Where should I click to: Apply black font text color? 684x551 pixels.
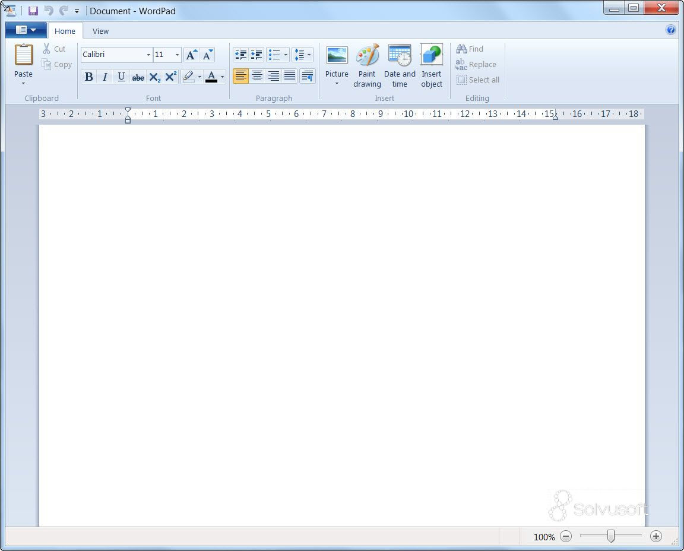point(211,77)
